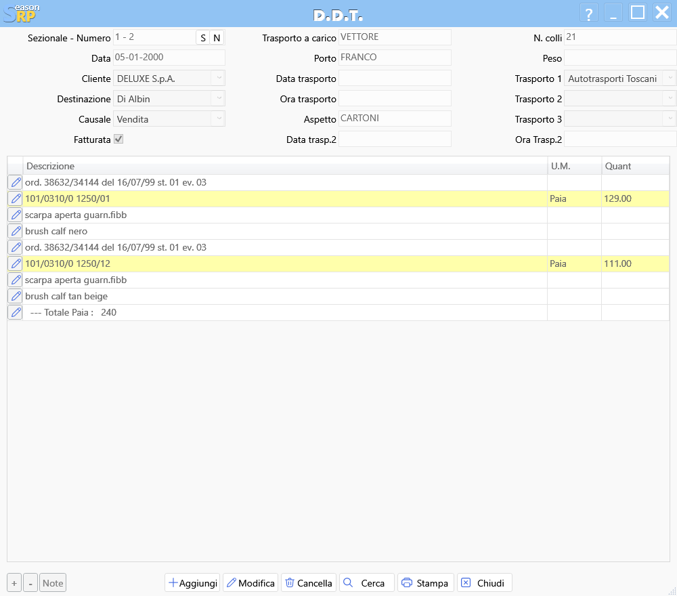The width and height of the screenshot is (677, 596).
Task: Click the N numero toggle button
Action: [x=217, y=38]
